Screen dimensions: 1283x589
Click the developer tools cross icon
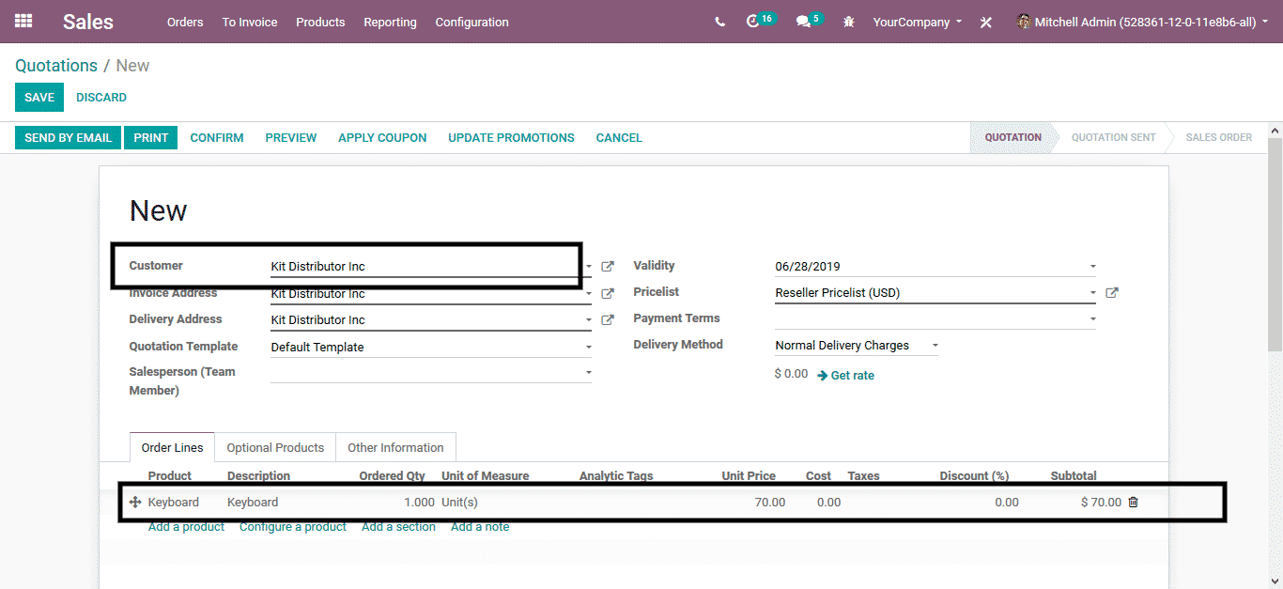985,23
